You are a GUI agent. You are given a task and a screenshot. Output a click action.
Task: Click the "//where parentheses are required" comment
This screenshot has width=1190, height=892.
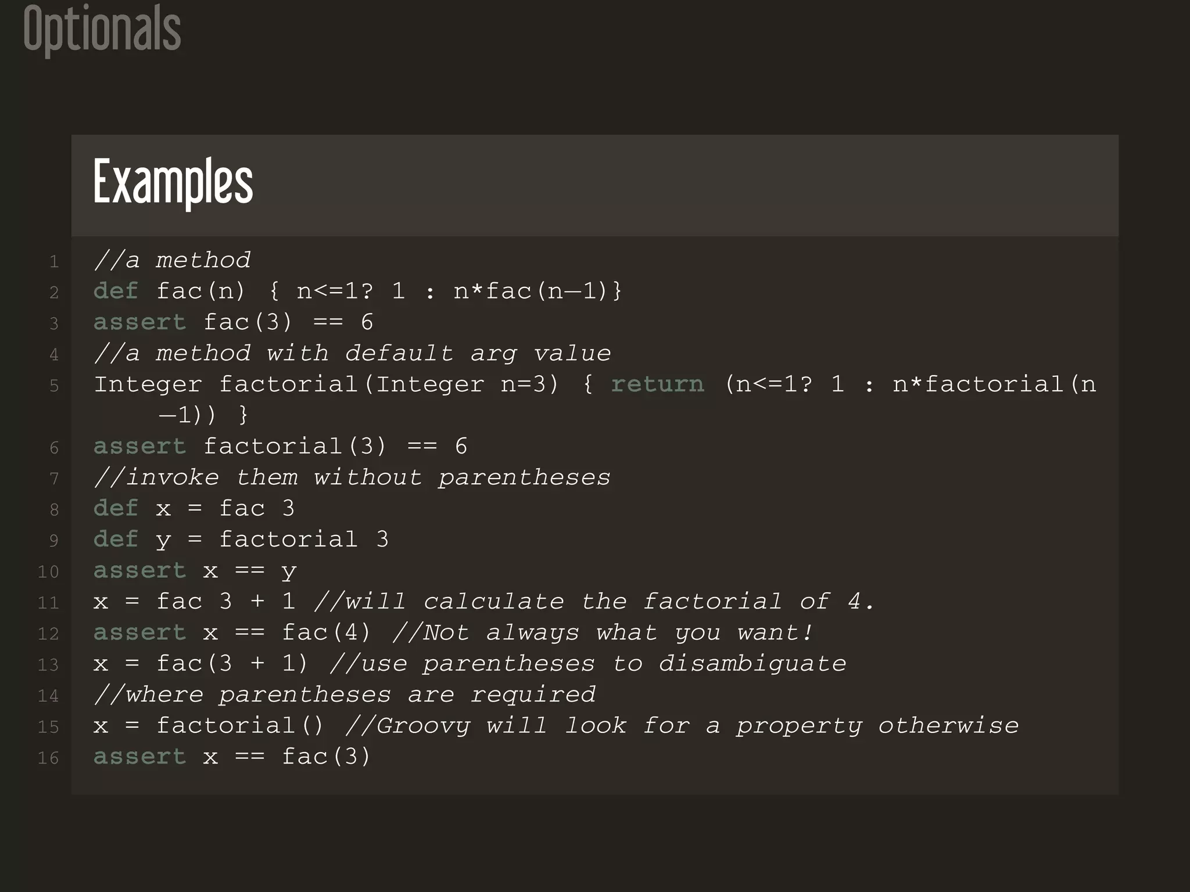[x=345, y=695]
